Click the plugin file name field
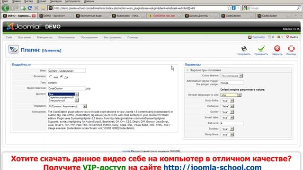303x170 pixels. (x=67, y=88)
